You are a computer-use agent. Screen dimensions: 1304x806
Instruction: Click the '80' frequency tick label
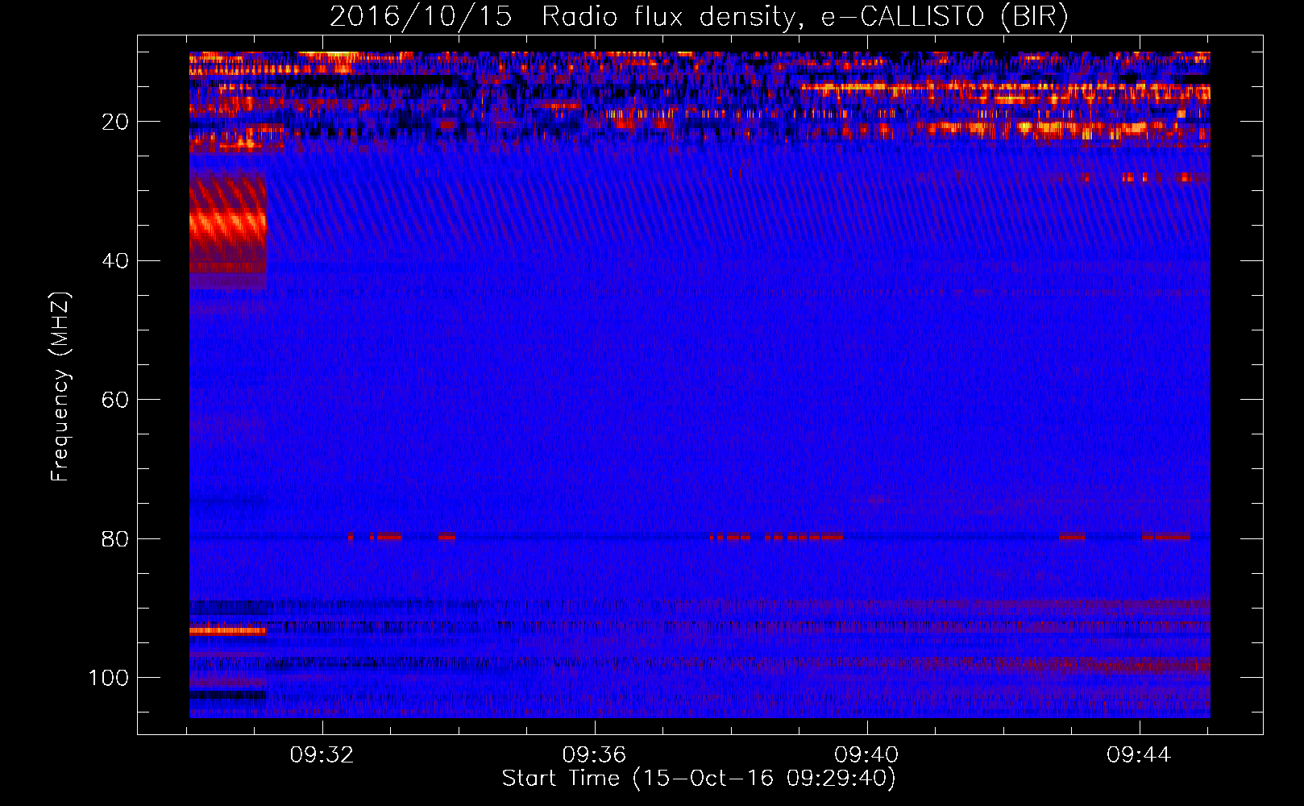point(115,539)
